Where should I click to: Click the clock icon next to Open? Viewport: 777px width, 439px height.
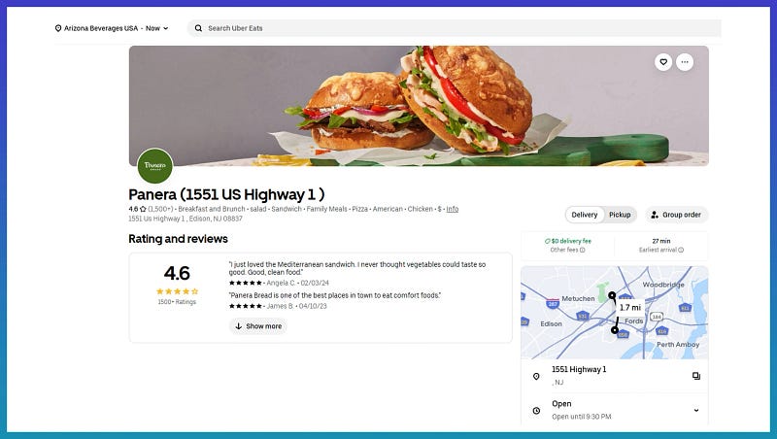(536, 410)
